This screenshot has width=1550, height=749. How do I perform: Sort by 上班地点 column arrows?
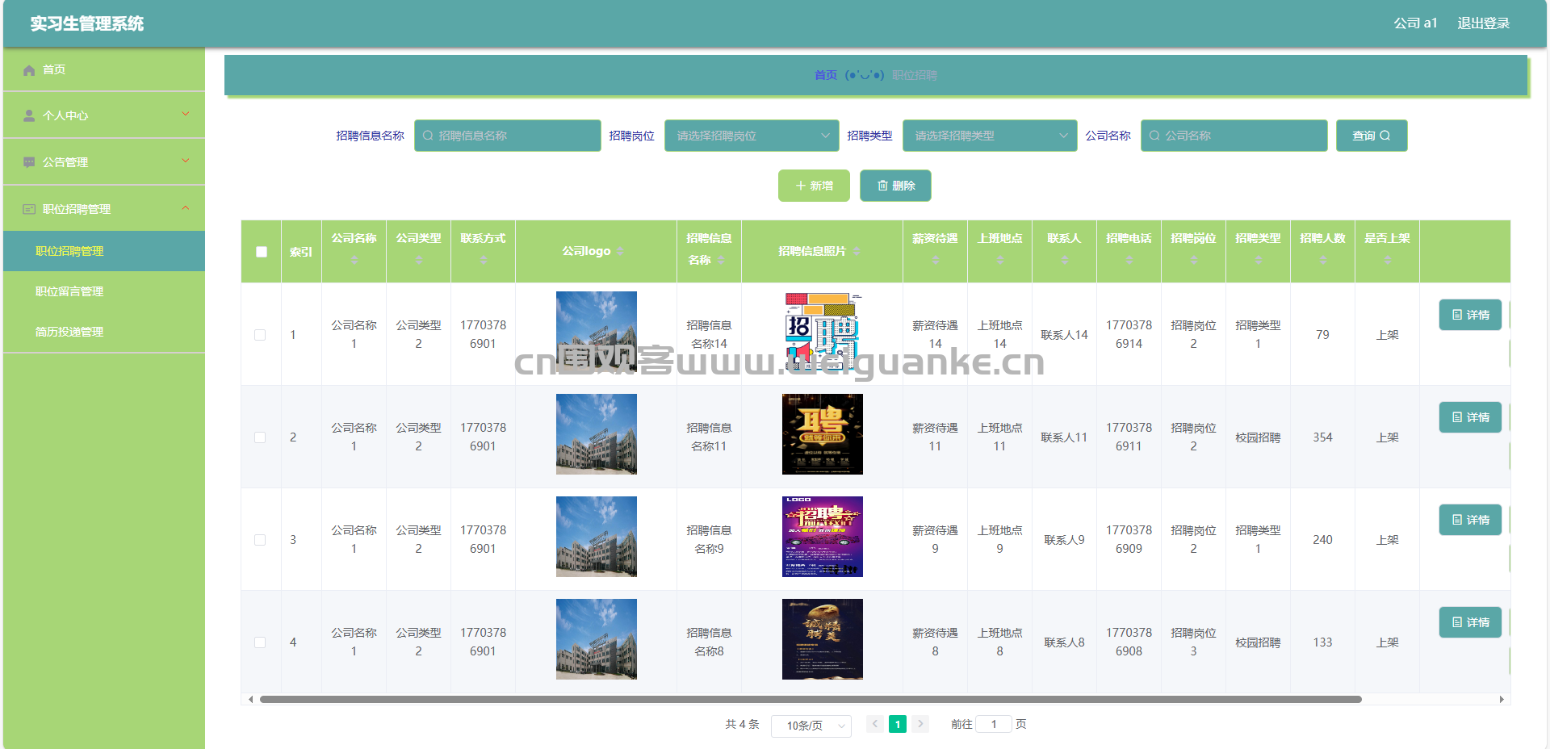pos(999,260)
